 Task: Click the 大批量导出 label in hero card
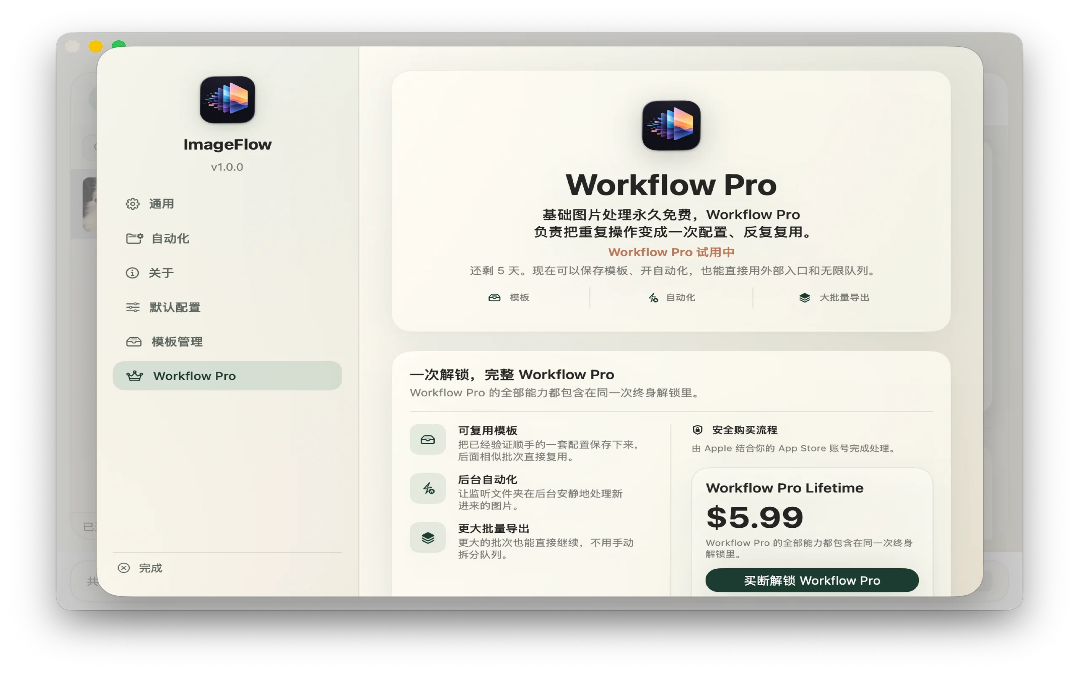pyautogui.click(x=845, y=297)
